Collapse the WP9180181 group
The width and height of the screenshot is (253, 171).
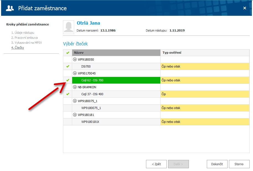pyautogui.click(x=75, y=115)
